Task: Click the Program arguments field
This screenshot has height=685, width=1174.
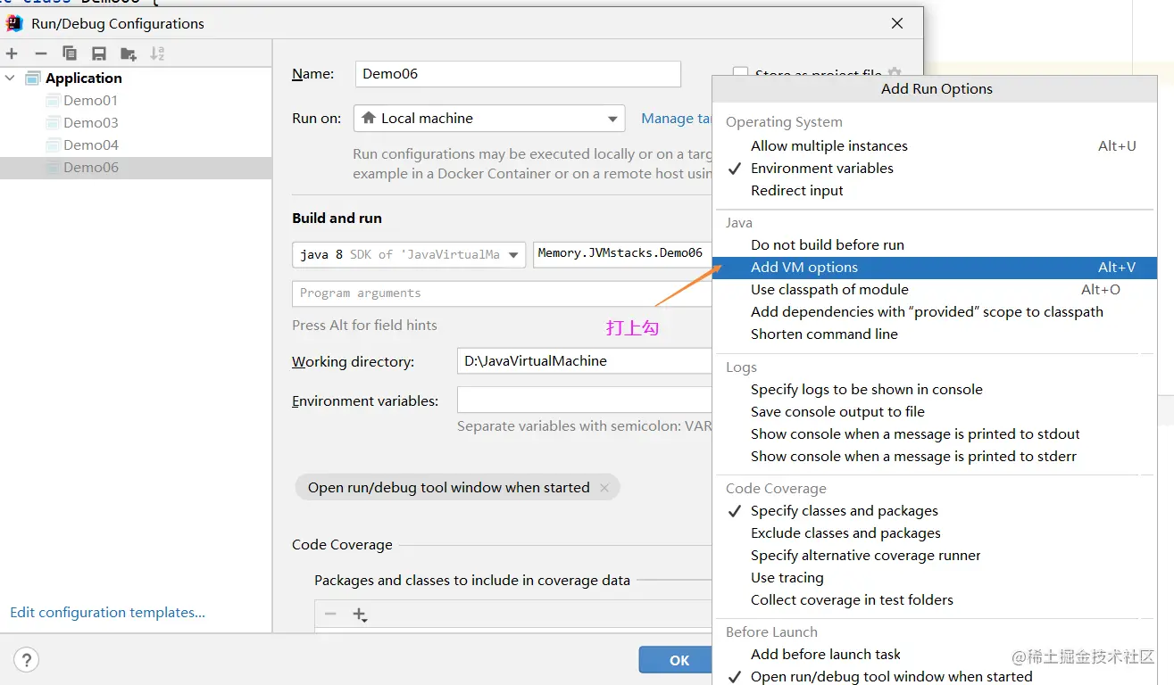Action: [x=502, y=293]
